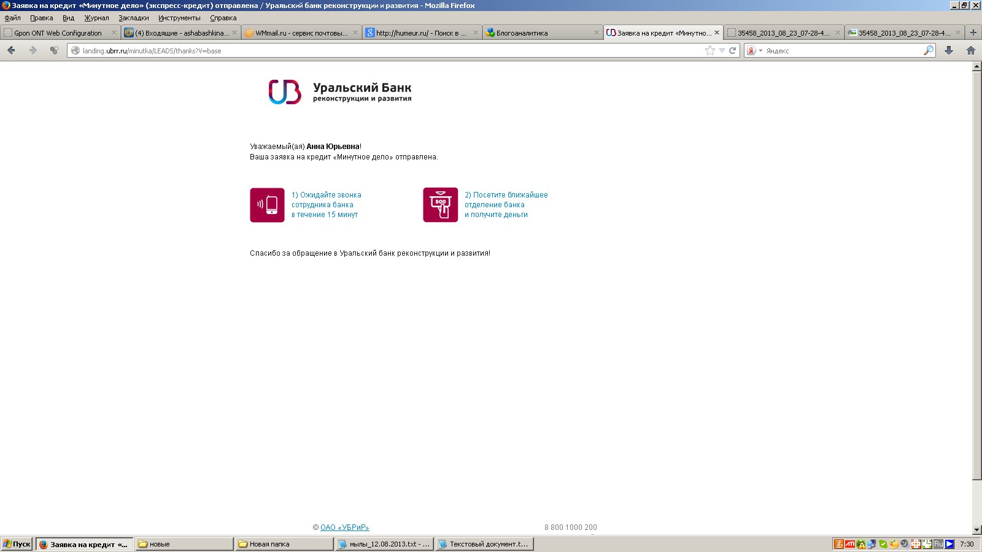982x552 pixels.
Task: Switch to Gpon ONT Web Configuration tab
Action: tap(60, 33)
